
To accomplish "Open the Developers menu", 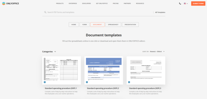I will click(x=87, y=3).
